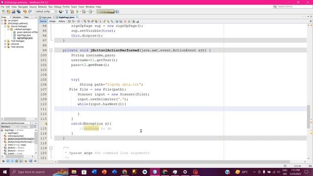Open Word from the taskbar
313x176 pixels.
pyautogui.click(x=94, y=172)
